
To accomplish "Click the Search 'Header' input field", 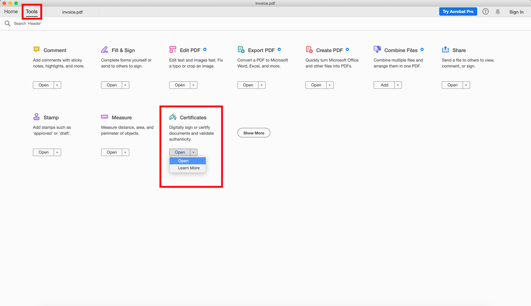I will 28,23.
